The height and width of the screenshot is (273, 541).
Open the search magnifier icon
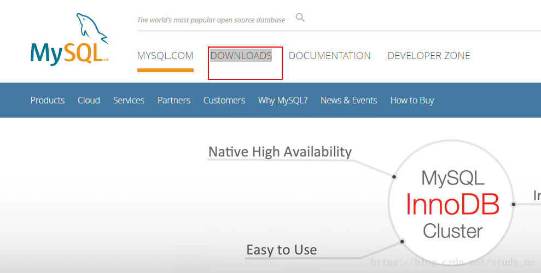coord(300,18)
